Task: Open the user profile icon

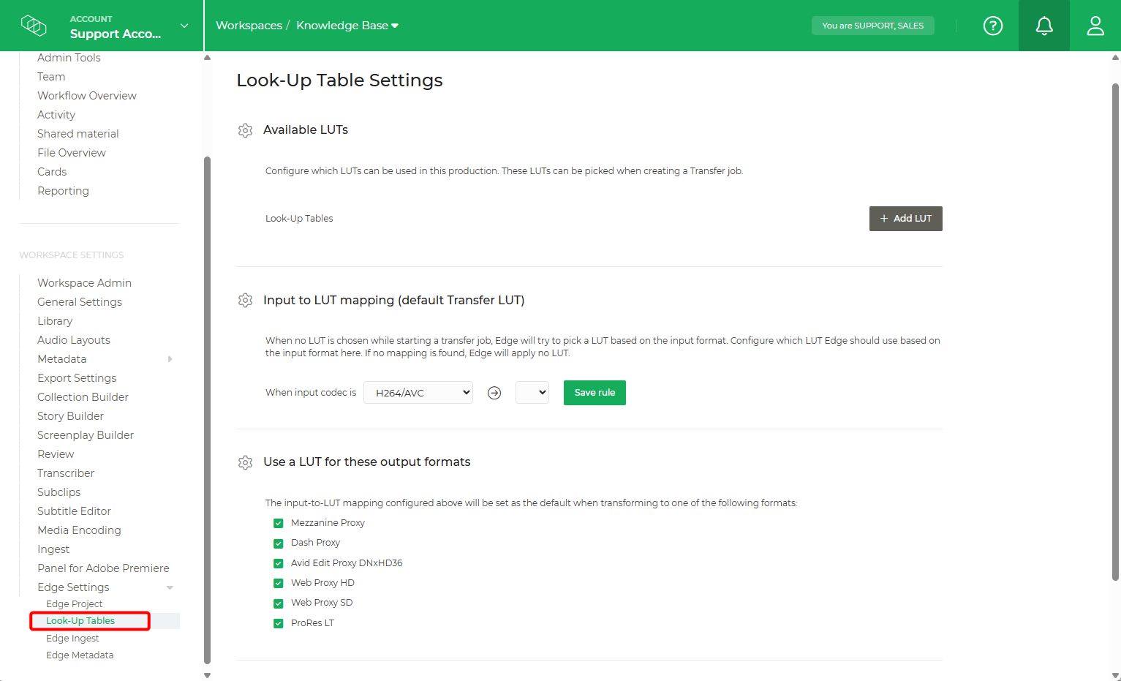Action: point(1095,26)
